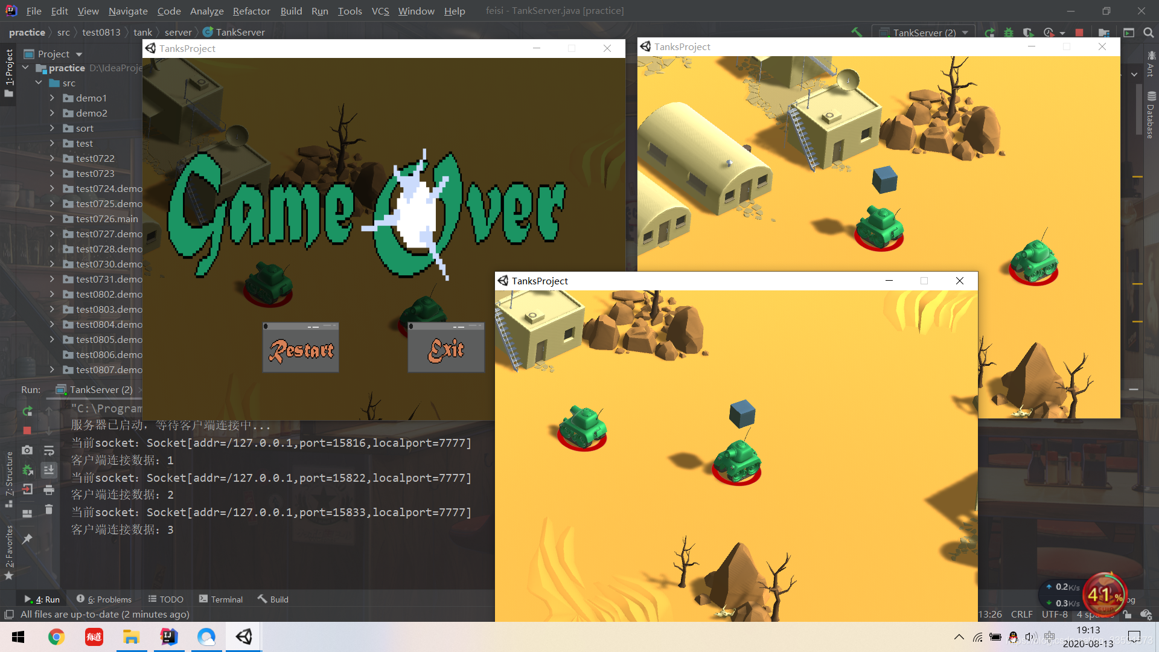Collapse the src folder

39,83
